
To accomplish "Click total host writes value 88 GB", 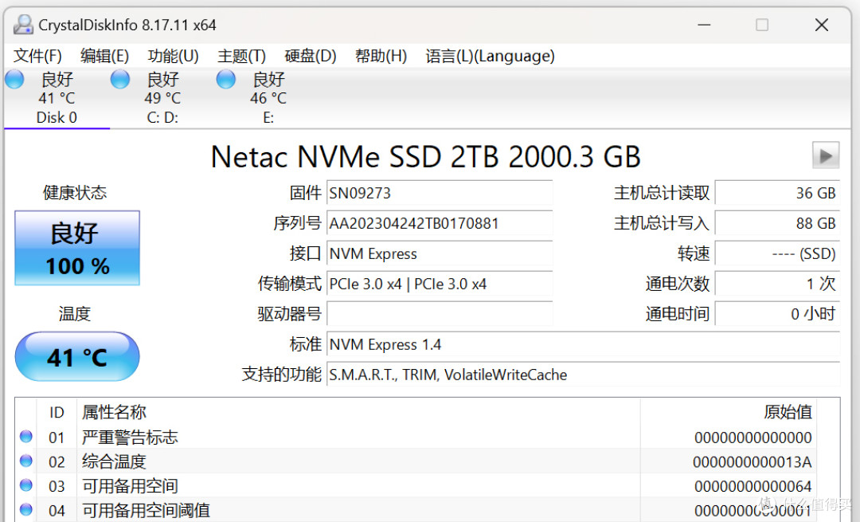I will [x=777, y=223].
